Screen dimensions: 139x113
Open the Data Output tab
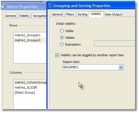point(113,14)
